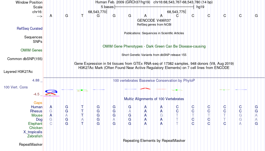Click the red A conservation peak
265x151 pixels.
145,88
